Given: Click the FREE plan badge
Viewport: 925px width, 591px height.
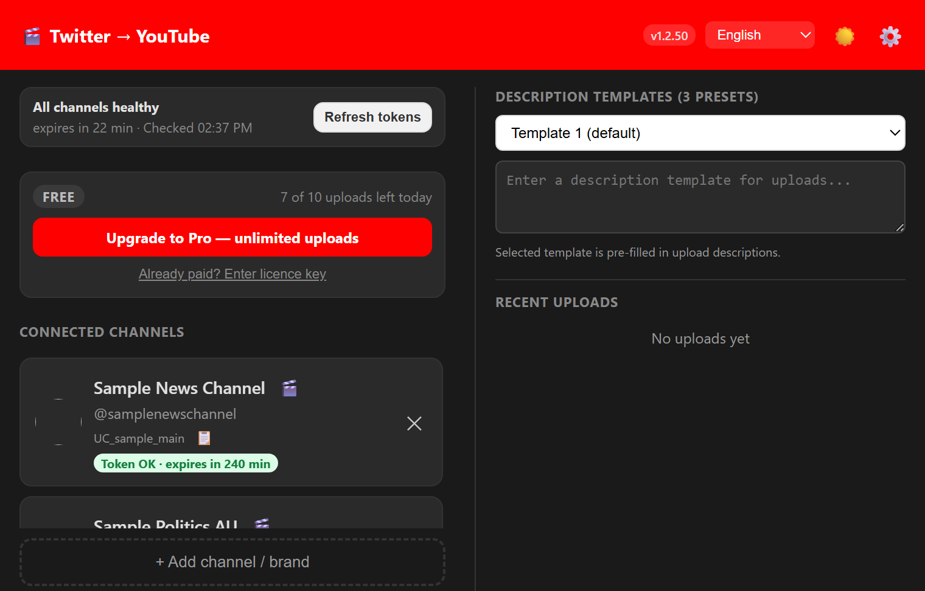Looking at the screenshot, I should (x=58, y=197).
